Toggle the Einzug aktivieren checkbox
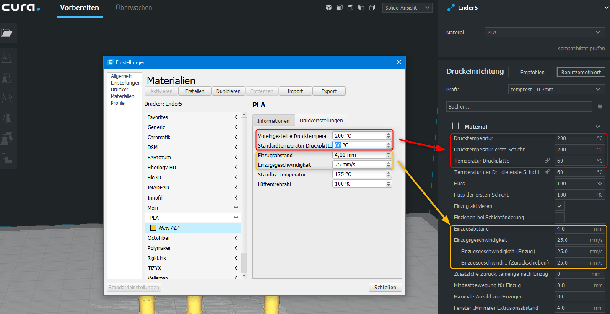 559,206
